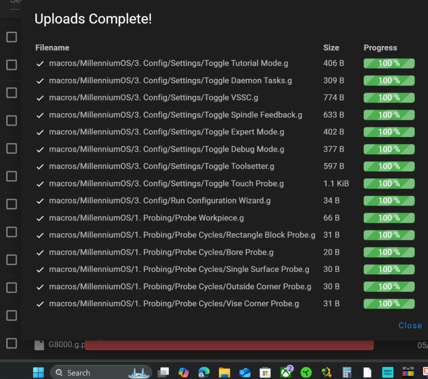Select the G8000.g file in the list
Image resolution: width=428 pixels, height=379 pixels.
click(x=67, y=345)
